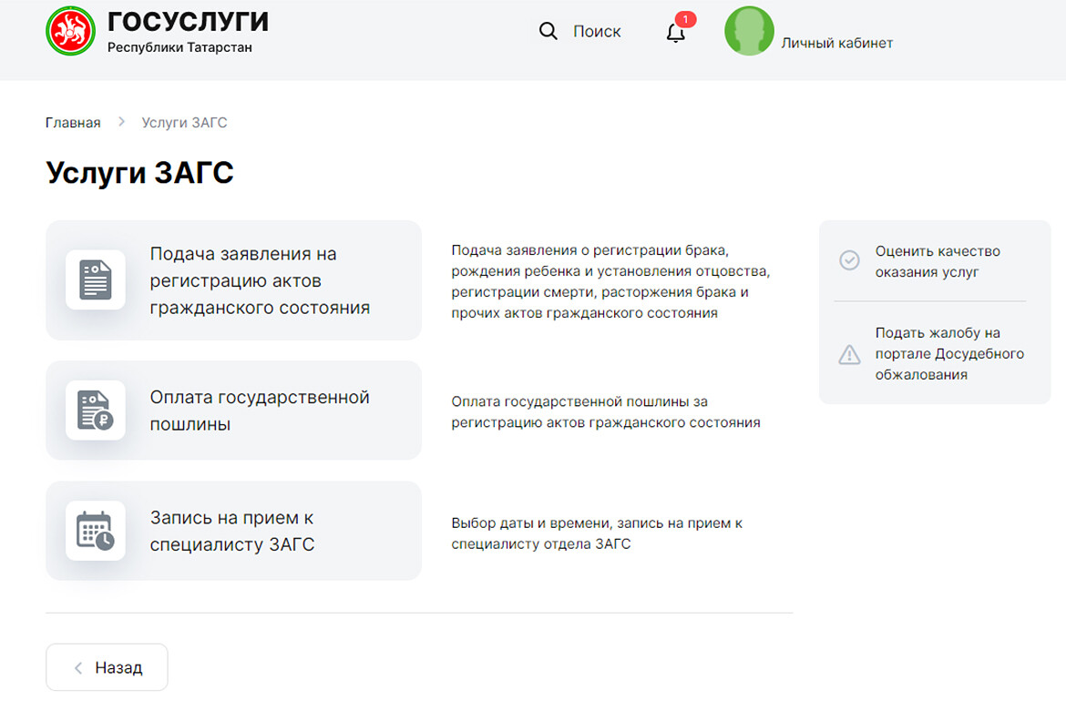
Task: Open Оплата государственной пошлины card
Action: 260,411
